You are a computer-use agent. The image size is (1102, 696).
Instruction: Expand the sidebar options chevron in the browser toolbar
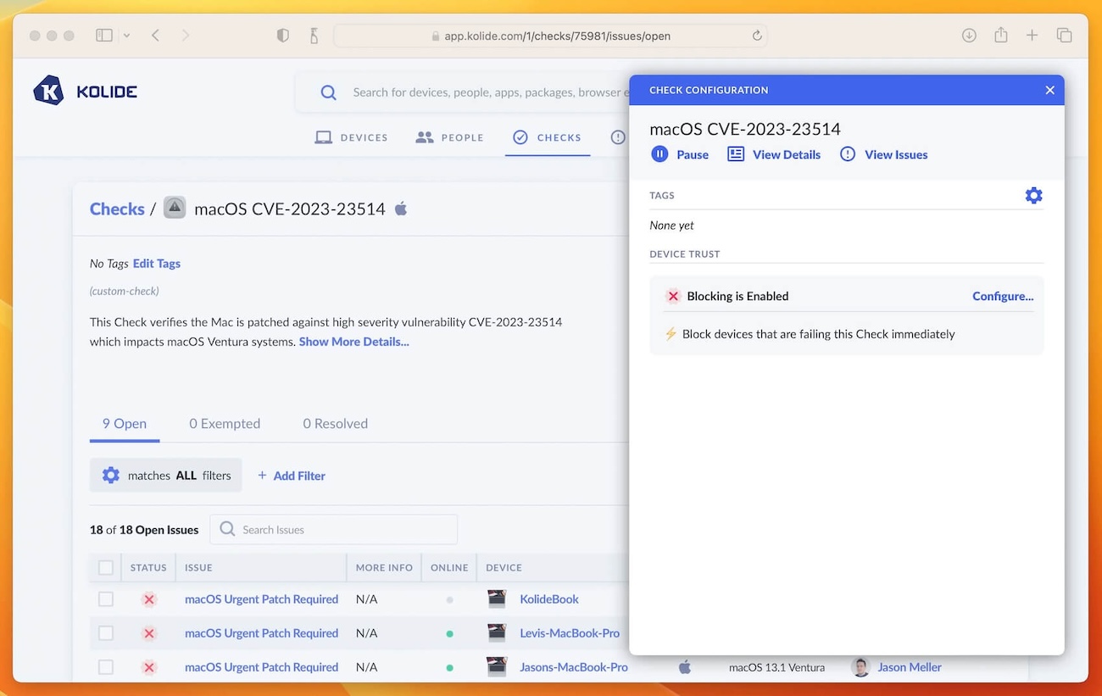[125, 35]
